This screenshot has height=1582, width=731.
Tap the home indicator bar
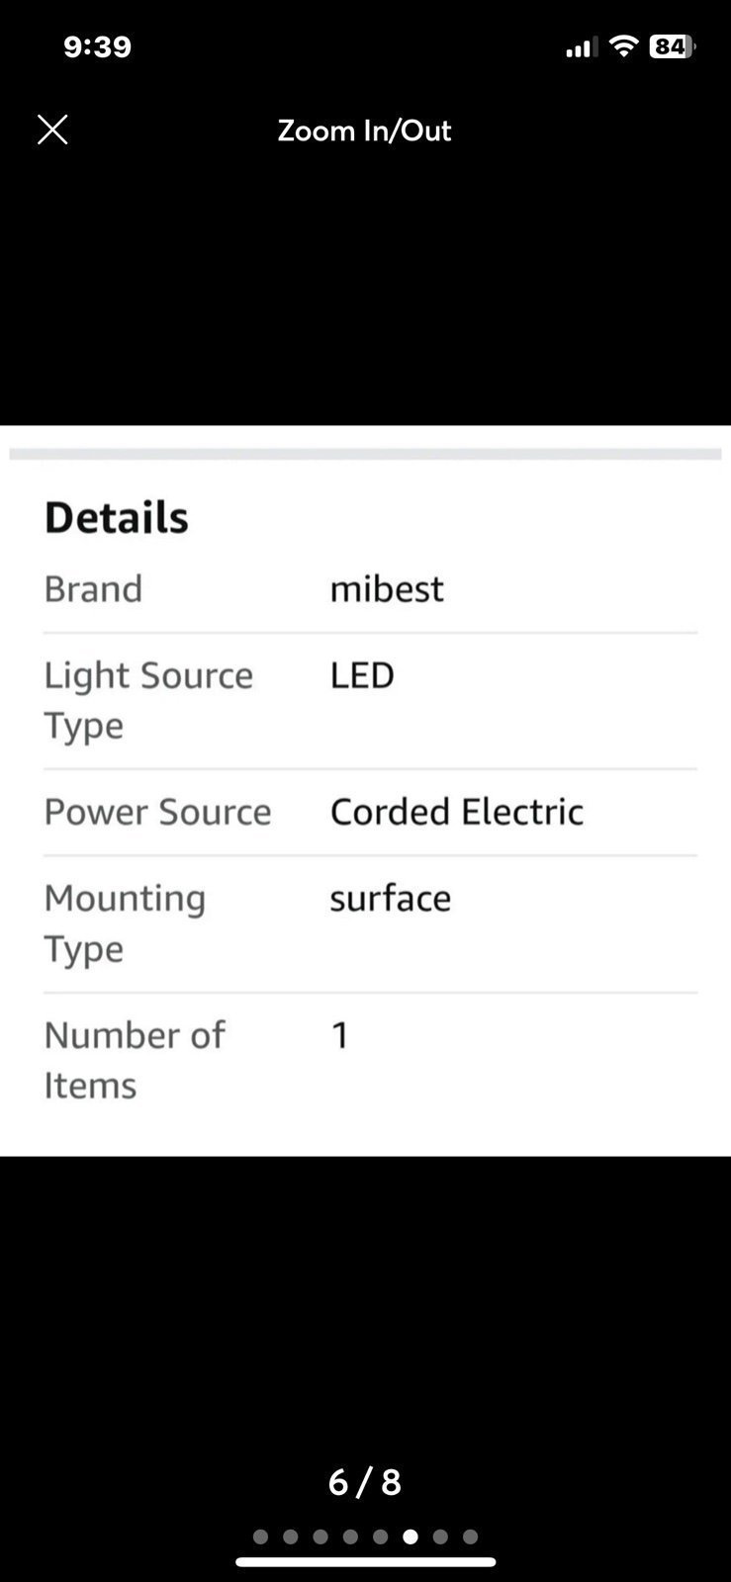[365, 1562]
